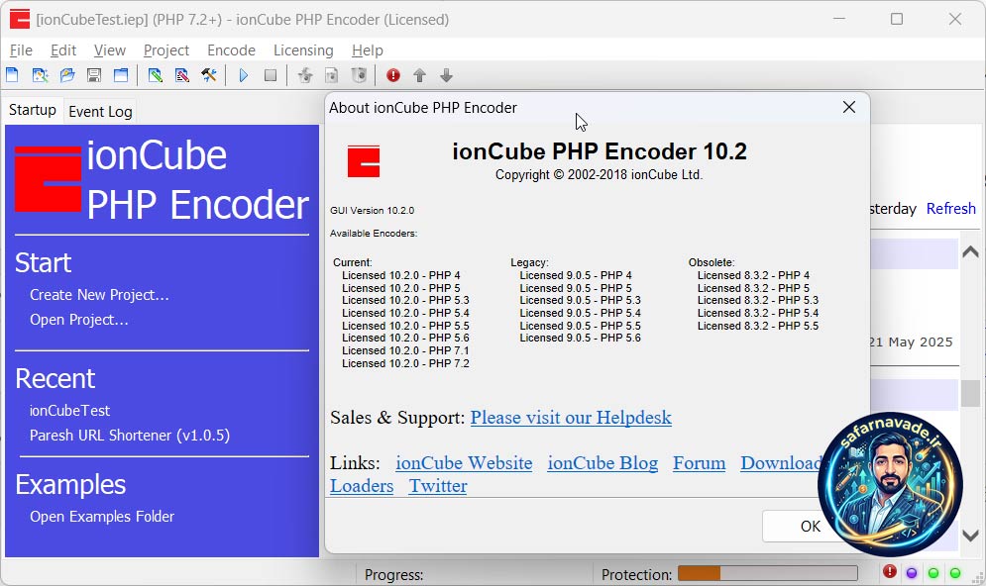Click the "ionCube PHP Encoder 10.2" heading
Screen dimensions: 986x586
click(x=600, y=151)
